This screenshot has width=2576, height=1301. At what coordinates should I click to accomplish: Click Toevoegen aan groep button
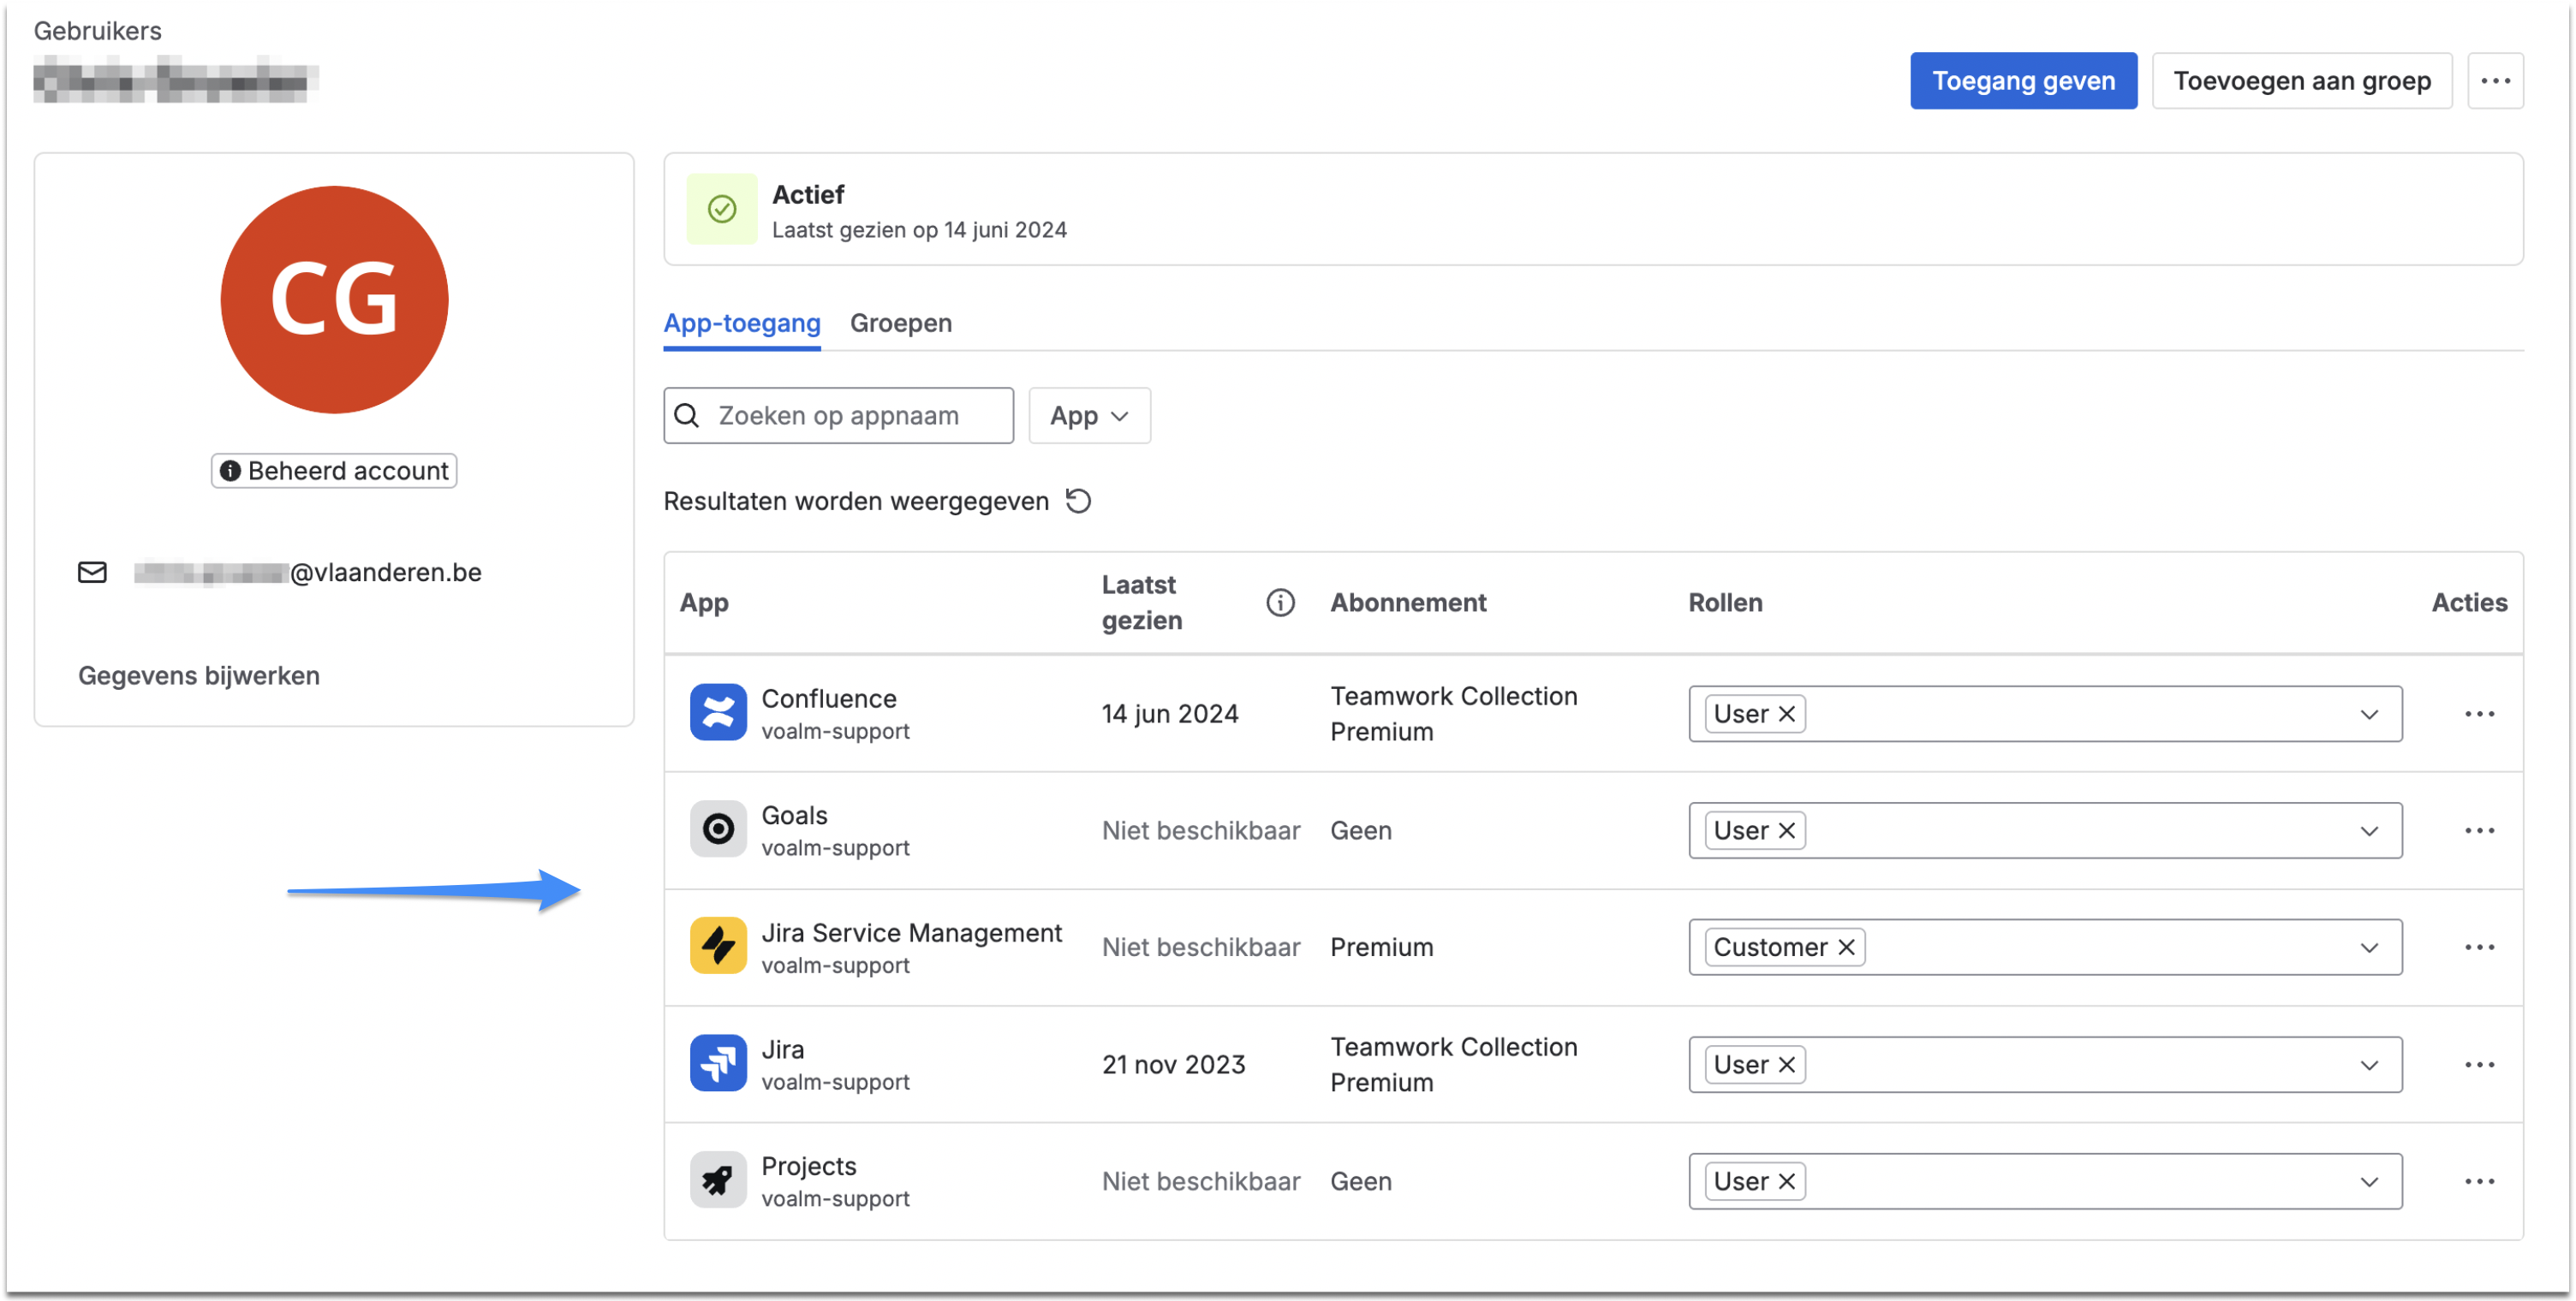tap(2301, 81)
